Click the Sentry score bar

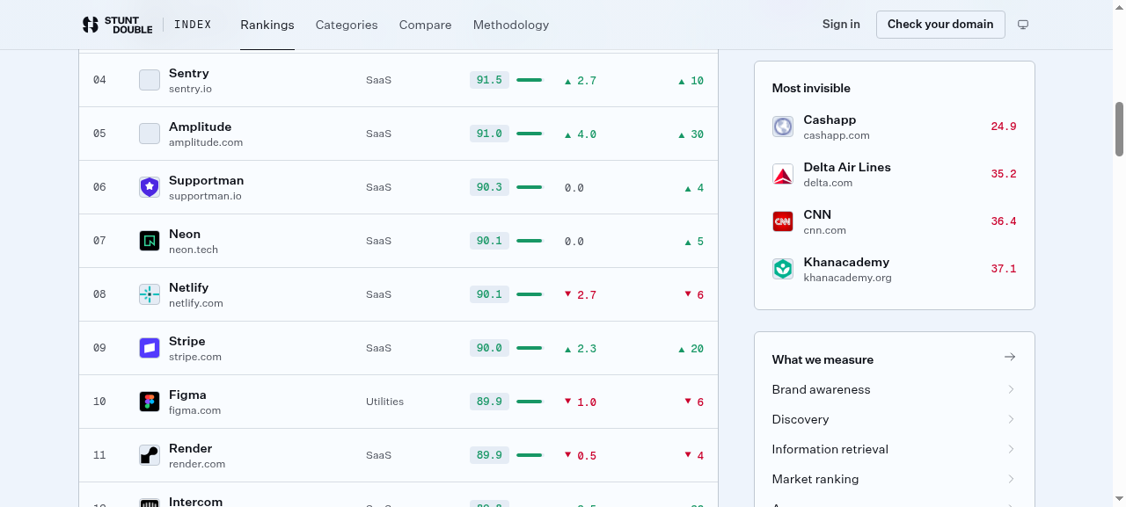pos(530,80)
